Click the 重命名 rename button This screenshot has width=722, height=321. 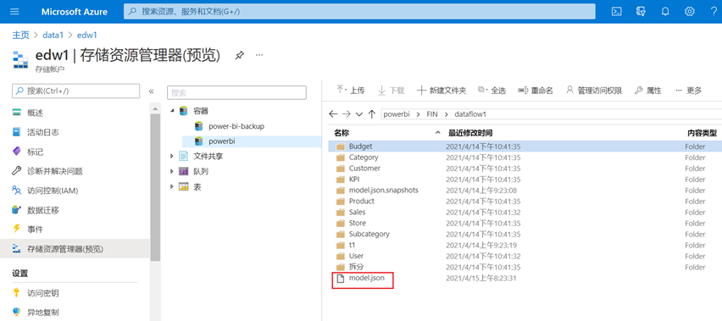(535, 91)
